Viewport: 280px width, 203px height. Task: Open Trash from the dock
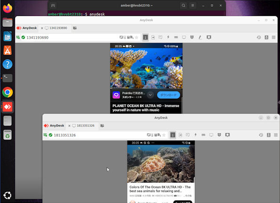coord(8,135)
